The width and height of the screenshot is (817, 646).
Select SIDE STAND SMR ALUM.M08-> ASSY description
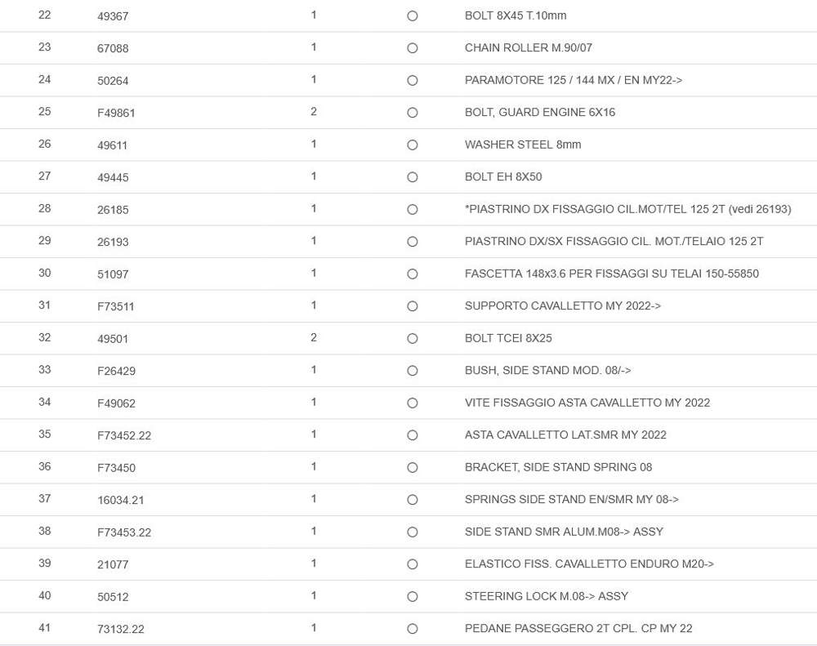pyautogui.click(x=564, y=532)
